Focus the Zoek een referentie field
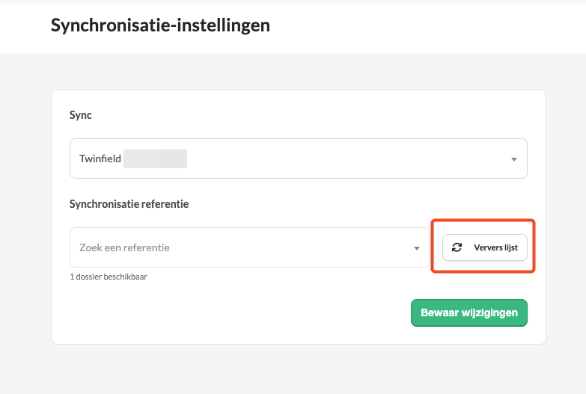This screenshot has width=586, height=394. coord(250,247)
